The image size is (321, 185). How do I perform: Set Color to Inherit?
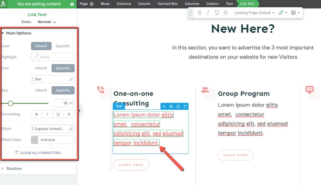click(x=41, y=46)
